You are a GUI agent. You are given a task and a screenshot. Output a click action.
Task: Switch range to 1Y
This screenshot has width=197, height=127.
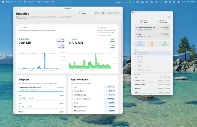(x=117, y=13)
